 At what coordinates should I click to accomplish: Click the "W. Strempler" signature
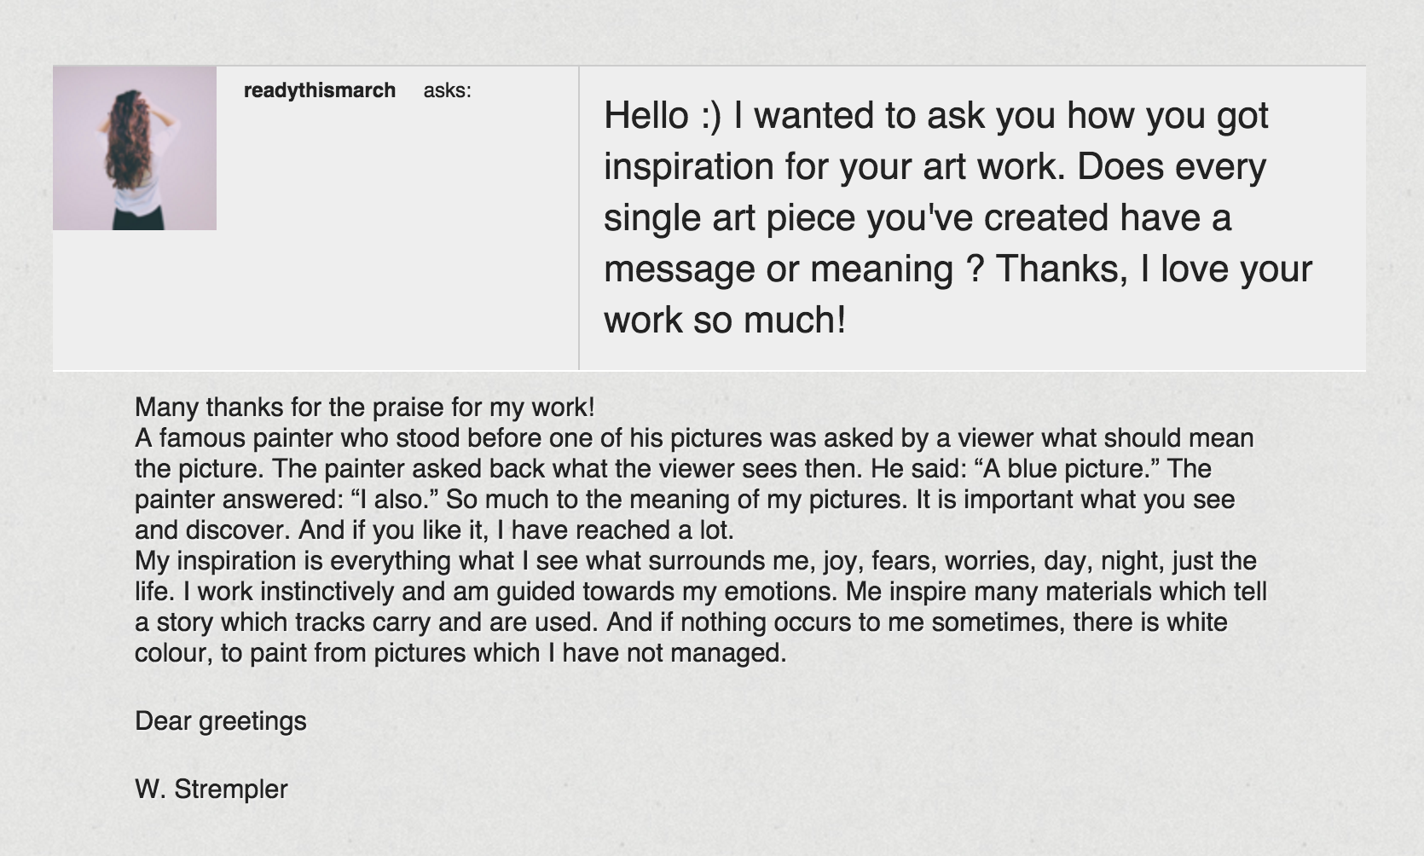point(211,789)
